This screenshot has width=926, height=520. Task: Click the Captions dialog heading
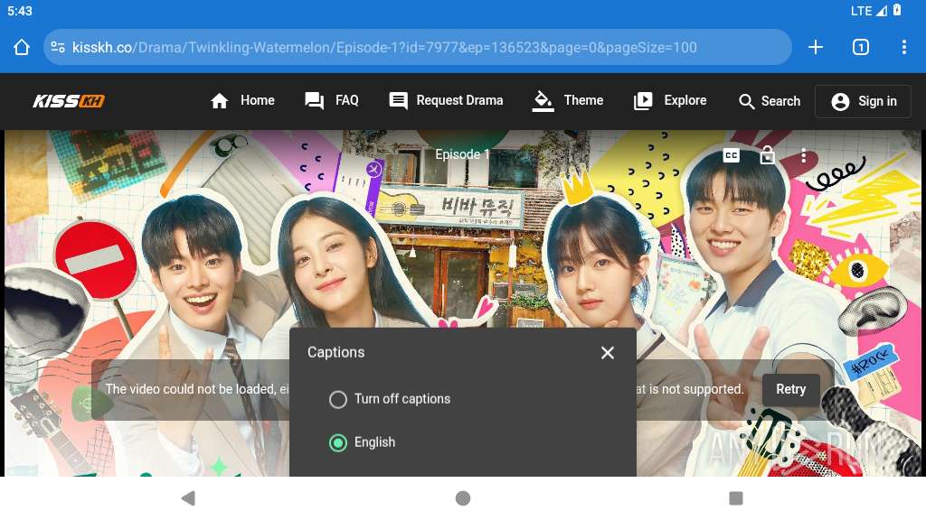pos(336,352)
